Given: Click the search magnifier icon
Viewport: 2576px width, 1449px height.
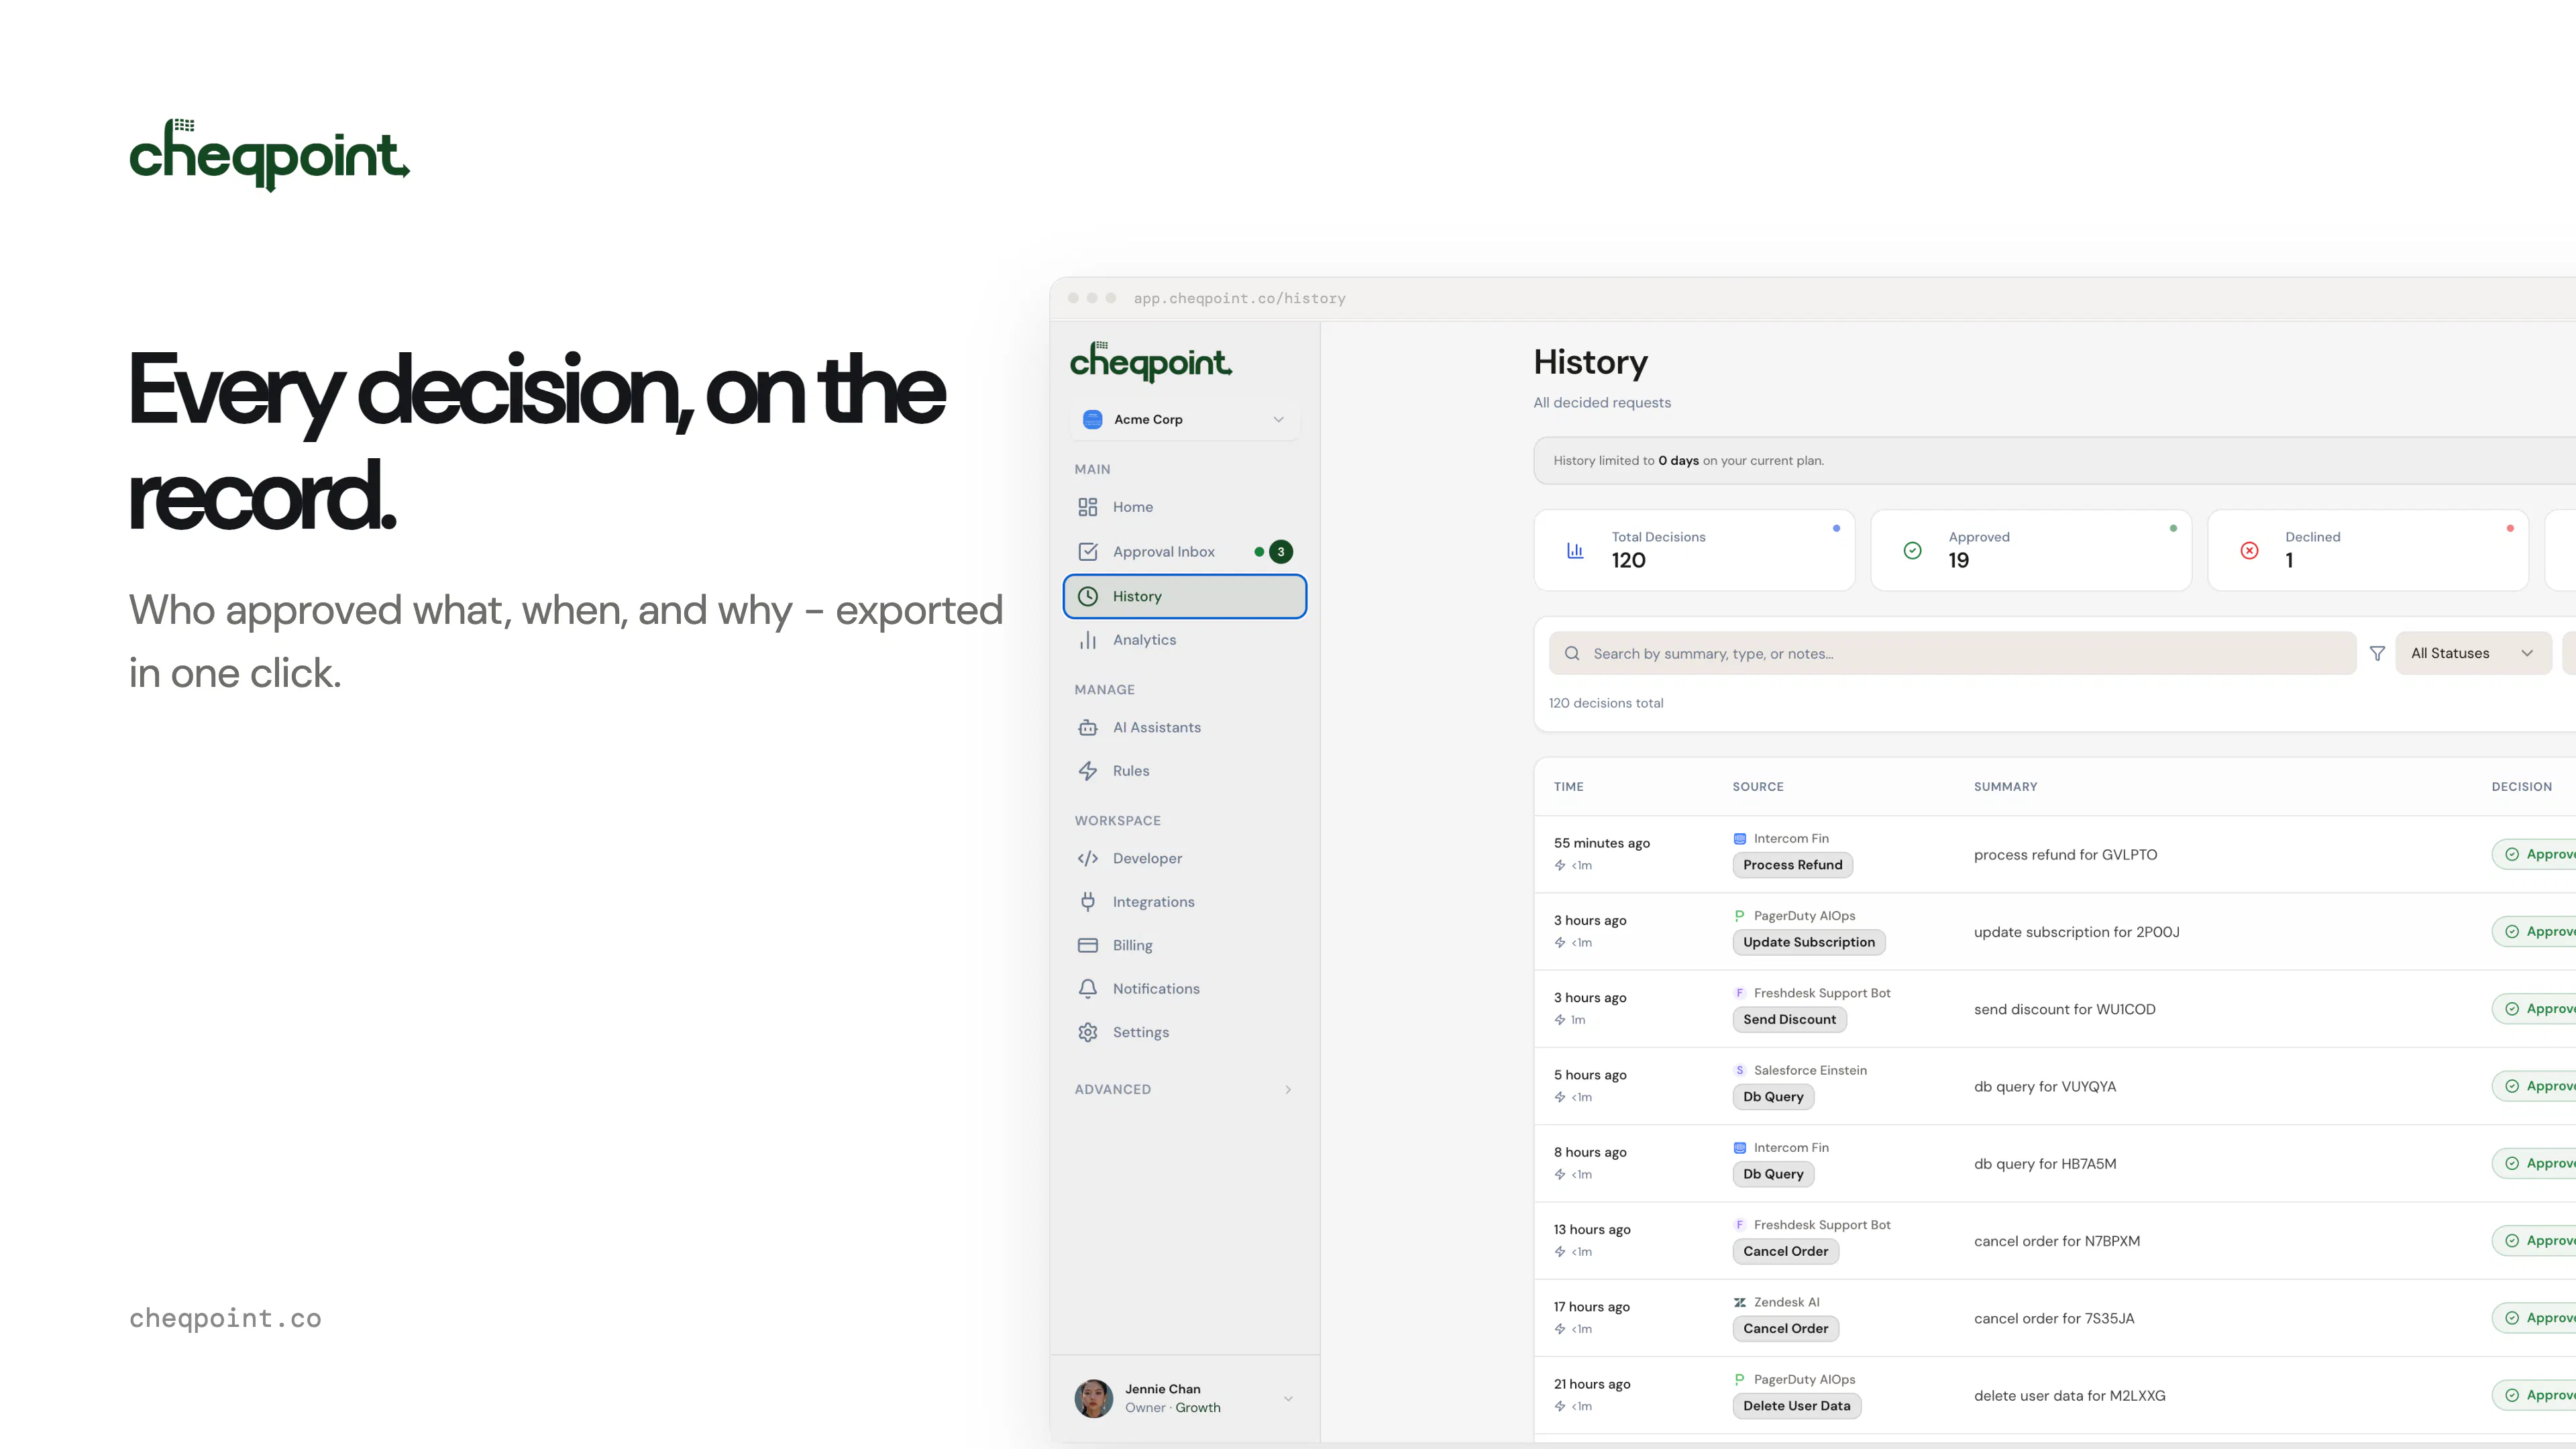Looking at the screenshot, I should coord(1572,653).
